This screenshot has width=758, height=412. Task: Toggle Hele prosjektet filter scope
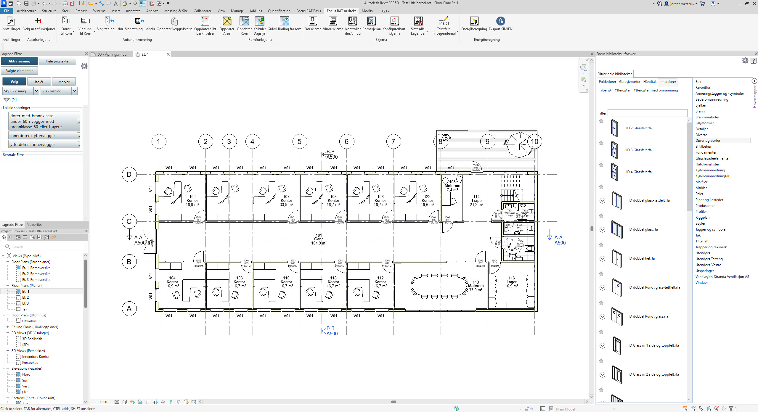(x=57, y=61)
